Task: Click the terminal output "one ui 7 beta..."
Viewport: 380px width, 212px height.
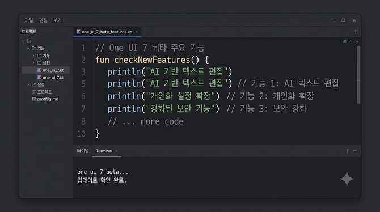Action: 103,172
